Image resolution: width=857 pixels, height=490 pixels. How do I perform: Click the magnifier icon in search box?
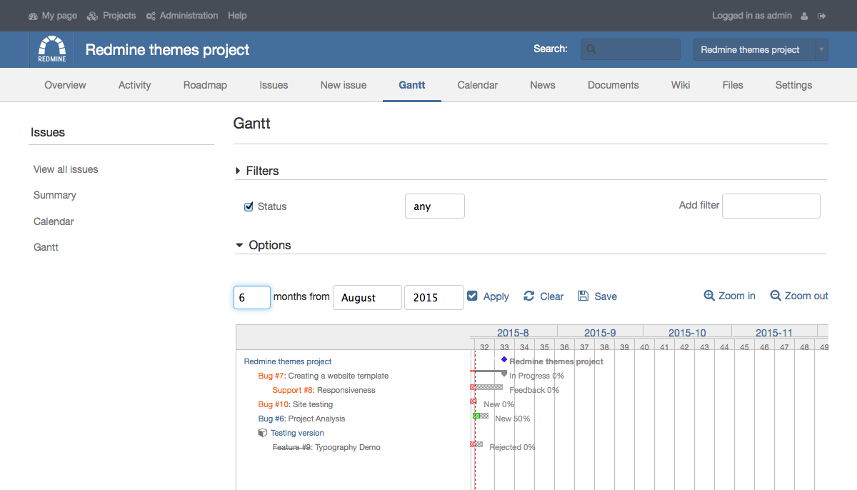(591, 49)
